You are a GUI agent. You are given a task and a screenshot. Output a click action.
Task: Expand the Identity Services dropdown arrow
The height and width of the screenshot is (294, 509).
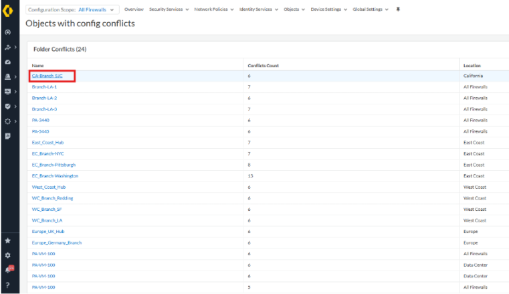tap(277, 10)
